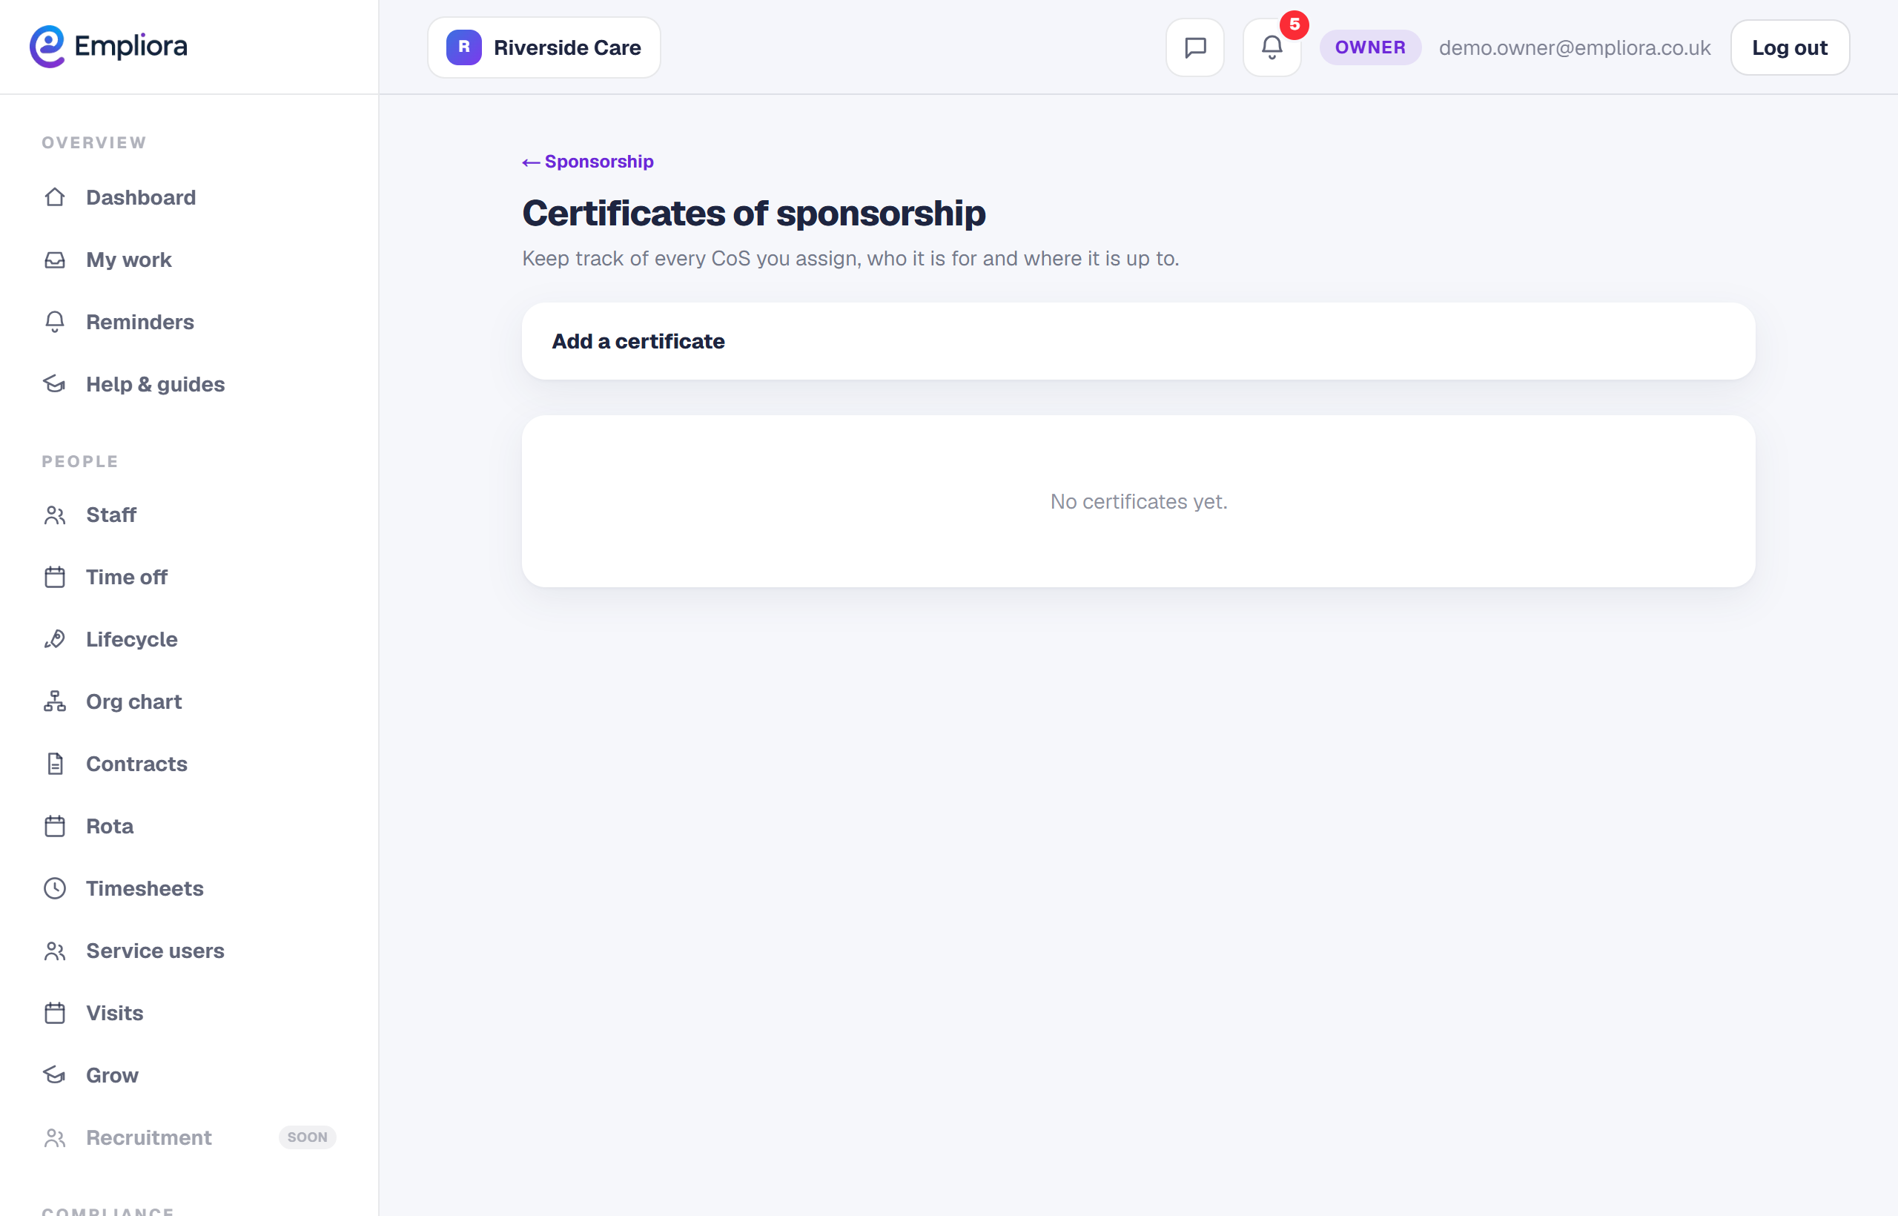Select the Dashboard home icon
The image size is (1898, 1216).
(54, 197)
